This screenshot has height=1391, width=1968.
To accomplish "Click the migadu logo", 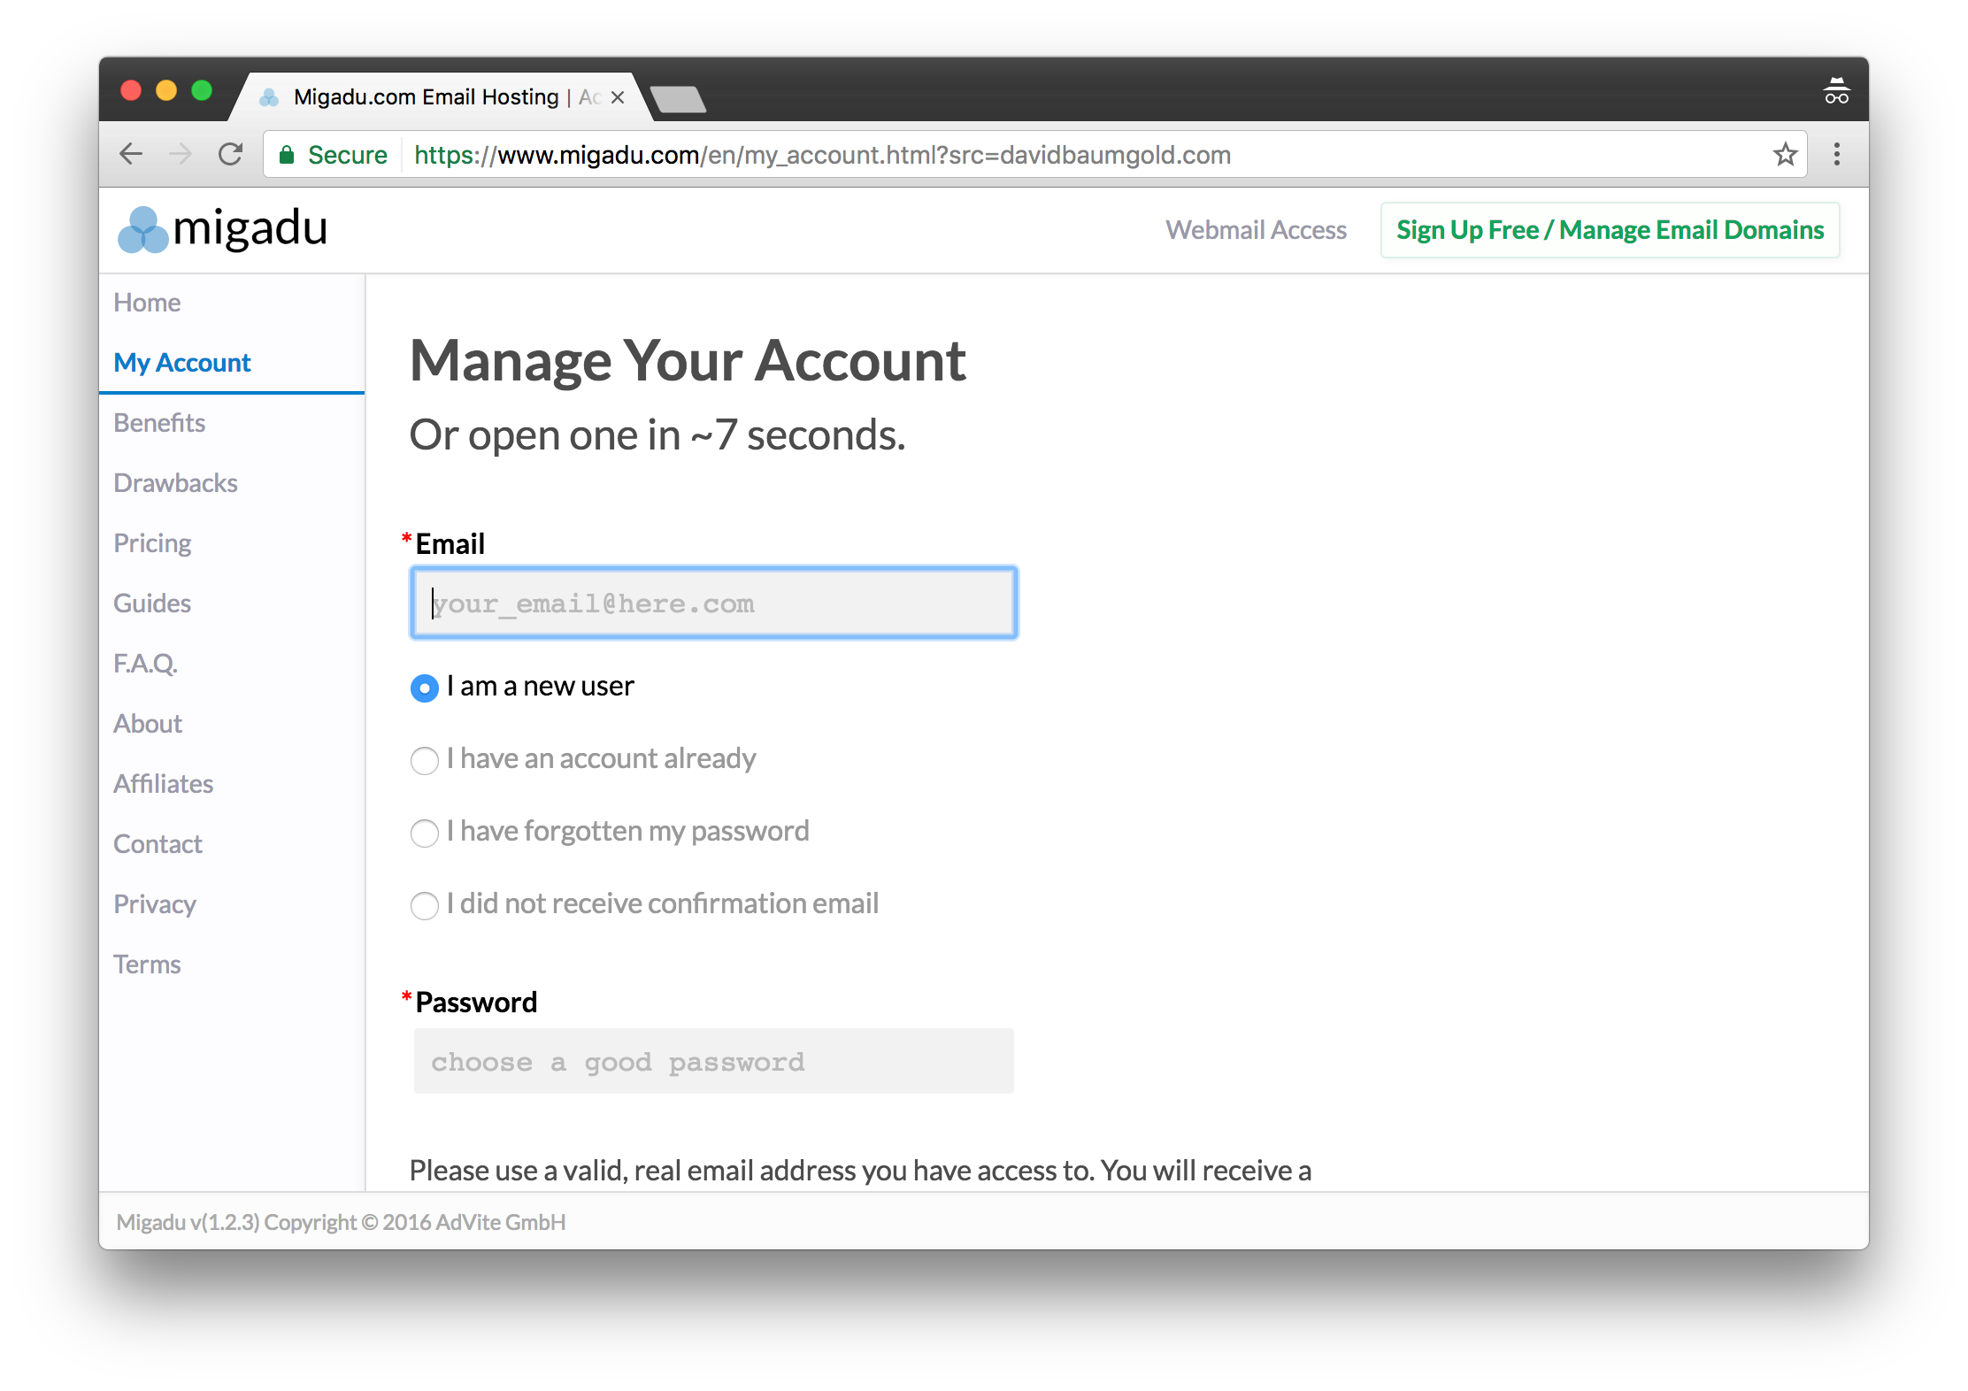I will pyautogui.click(x=223, y=229).
